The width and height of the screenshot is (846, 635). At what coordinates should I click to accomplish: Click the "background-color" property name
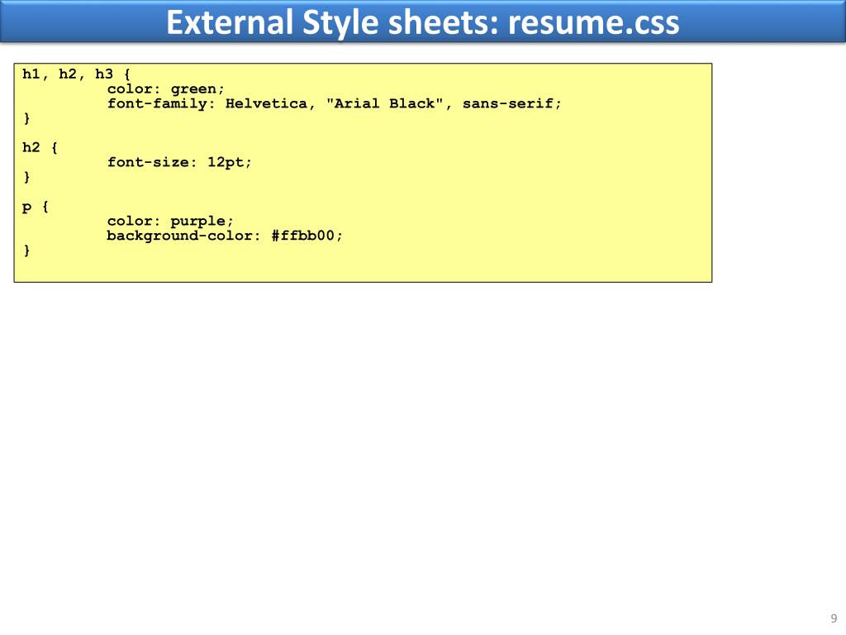click(179, 236)
